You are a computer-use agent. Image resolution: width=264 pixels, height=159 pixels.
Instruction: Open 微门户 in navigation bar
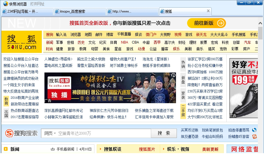click(x=151, y=35)
